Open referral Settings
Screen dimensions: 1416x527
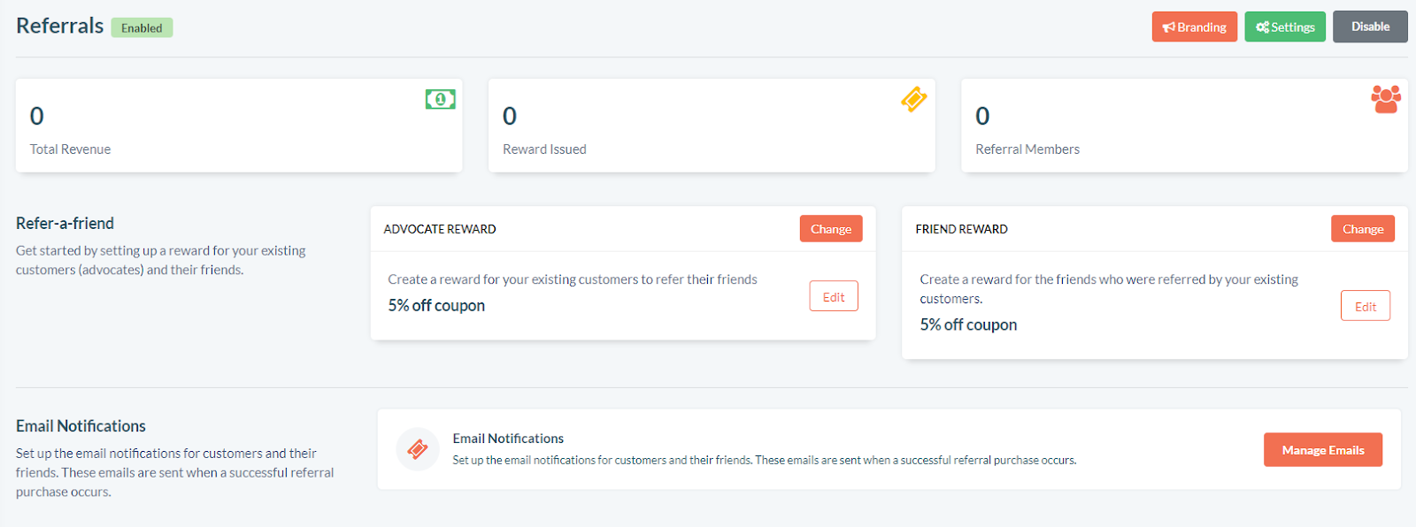coord(1285,27)
